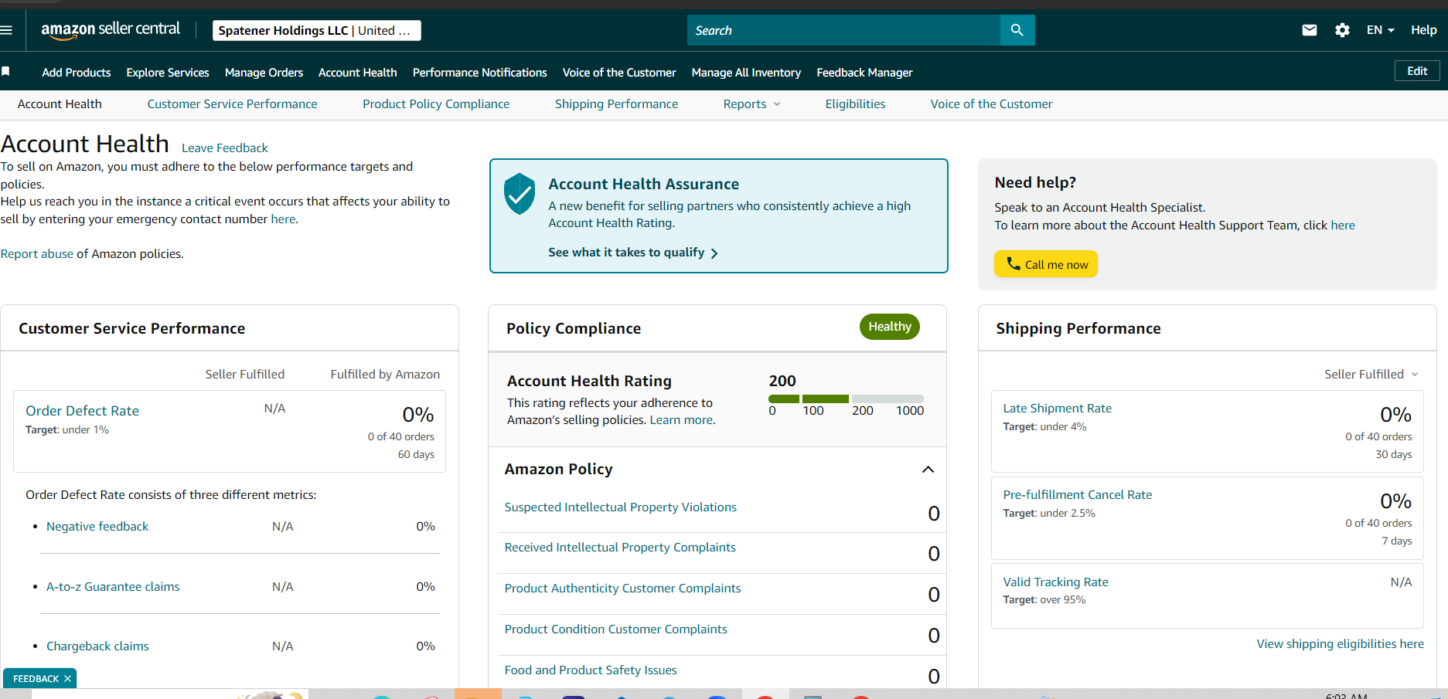Screen dimensions: 1448x699
Task: Select the Account Health sub-tab
Action: point(60,104)
